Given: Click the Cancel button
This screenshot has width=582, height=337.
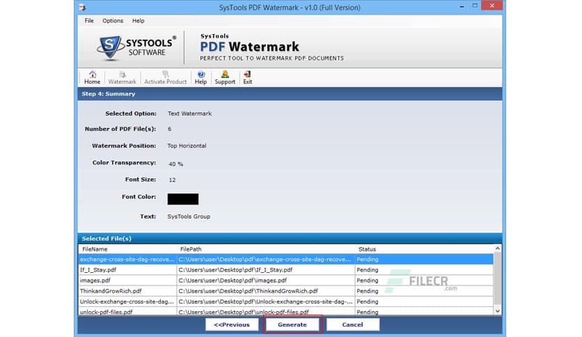Looking at the screenshot, I should pyautogui.click(x=353, y=324).
